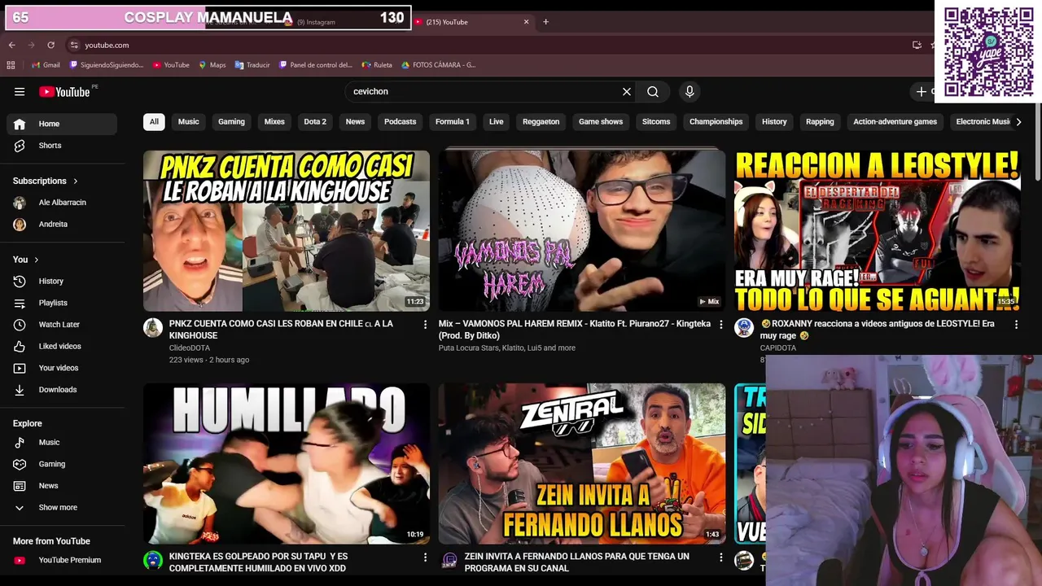Select the Dota 2 filter chip
The image size is (1042, 586).
pos(315,122)
